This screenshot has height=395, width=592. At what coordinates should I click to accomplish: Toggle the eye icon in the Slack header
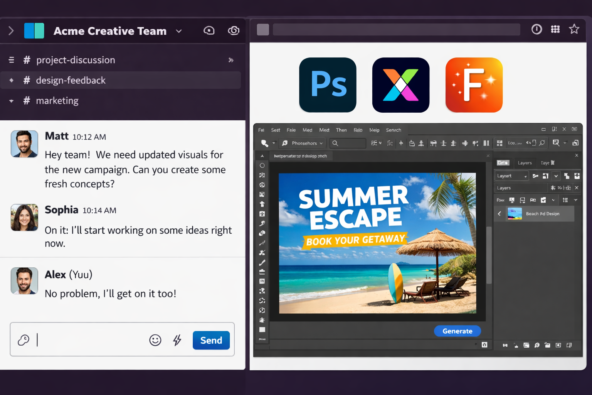[234, 30]
